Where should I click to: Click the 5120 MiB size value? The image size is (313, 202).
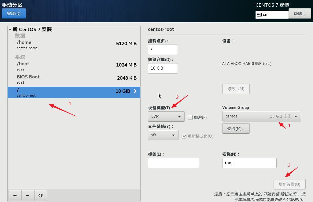pos(126,43)
